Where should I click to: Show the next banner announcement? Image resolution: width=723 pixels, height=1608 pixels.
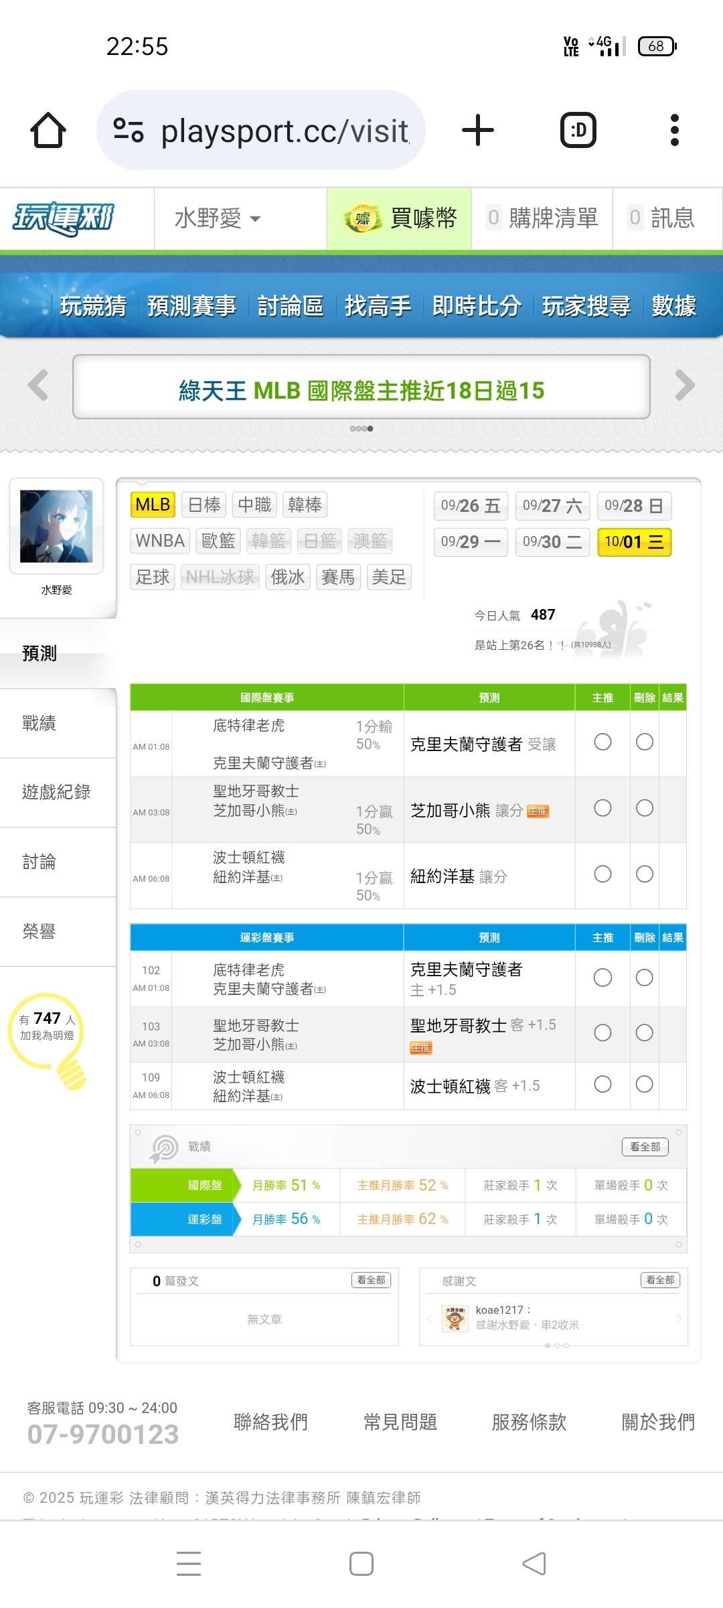684,385
